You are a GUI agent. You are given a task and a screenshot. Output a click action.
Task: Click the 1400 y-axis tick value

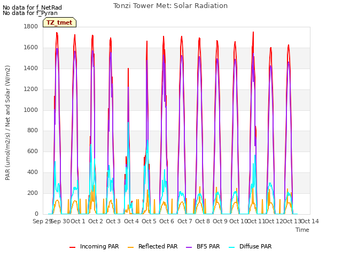click(31, 69)
